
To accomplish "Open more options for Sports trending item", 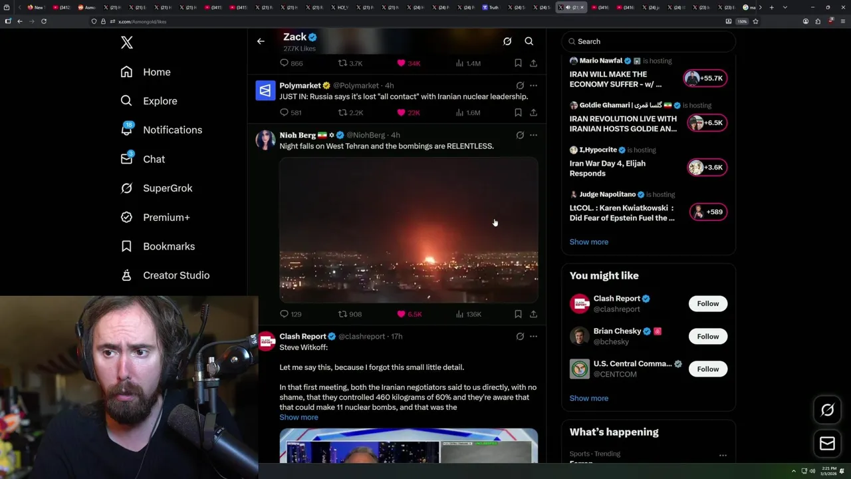I will pyautogui.click(x=723, y=456).
